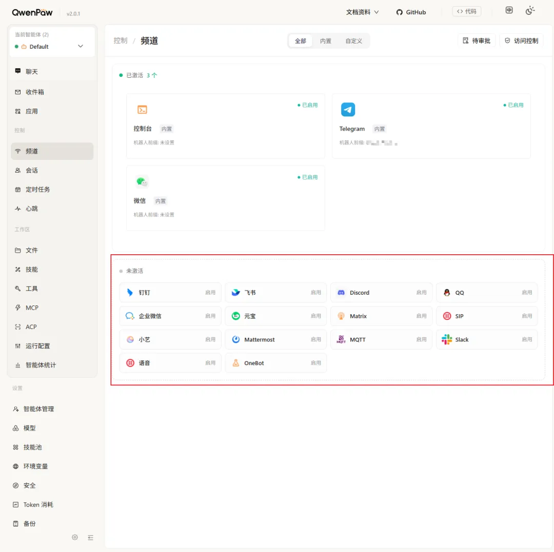The width and height of the screenshot is (554, 552).
Task: Open 模型 settings in the sidebar
Action: pyautogui.click(x=52, y=428)
